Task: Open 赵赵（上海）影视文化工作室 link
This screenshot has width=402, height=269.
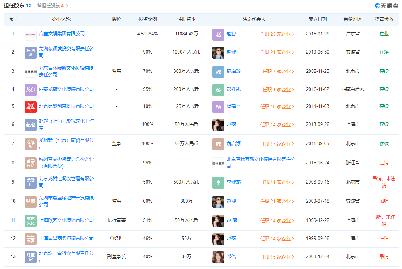Action: pos(66,125)
